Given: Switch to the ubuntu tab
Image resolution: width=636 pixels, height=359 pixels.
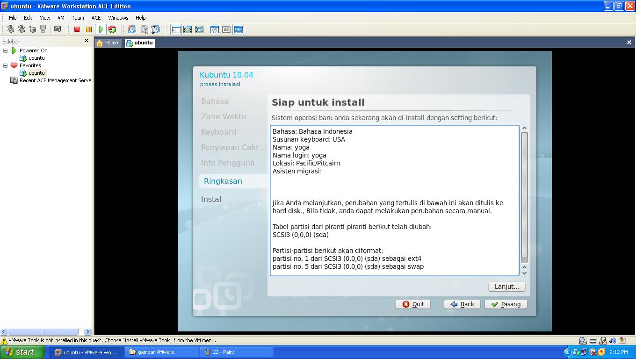Looking at the screenshot, I should 139,43.
